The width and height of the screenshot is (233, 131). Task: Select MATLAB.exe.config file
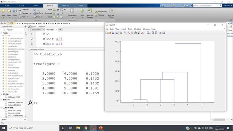pos(16,116)
